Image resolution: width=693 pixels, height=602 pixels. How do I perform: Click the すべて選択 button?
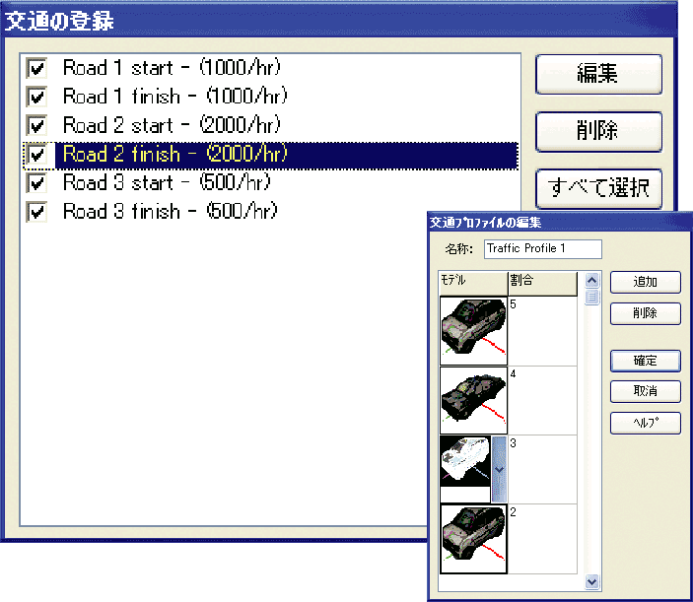(x=598, y=188)
